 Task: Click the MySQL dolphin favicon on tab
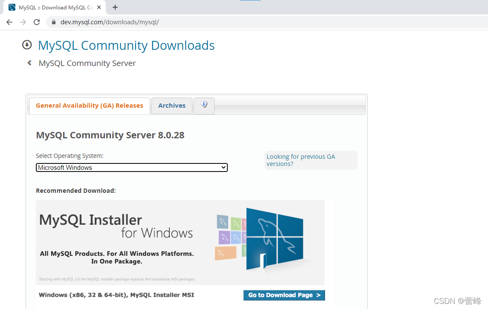click(12, 7)
